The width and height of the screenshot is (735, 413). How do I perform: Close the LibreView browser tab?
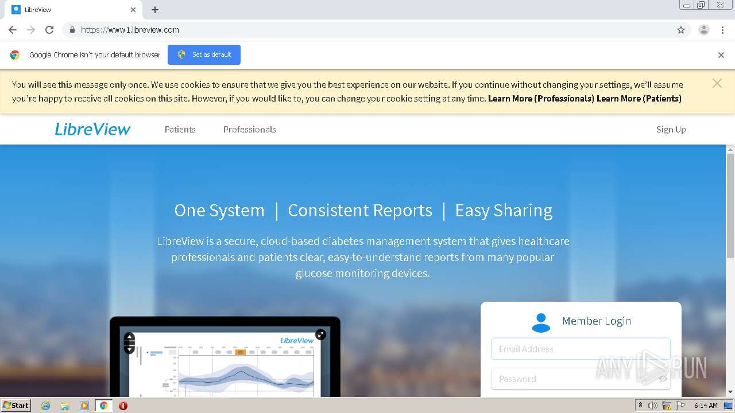coord(133,10)
